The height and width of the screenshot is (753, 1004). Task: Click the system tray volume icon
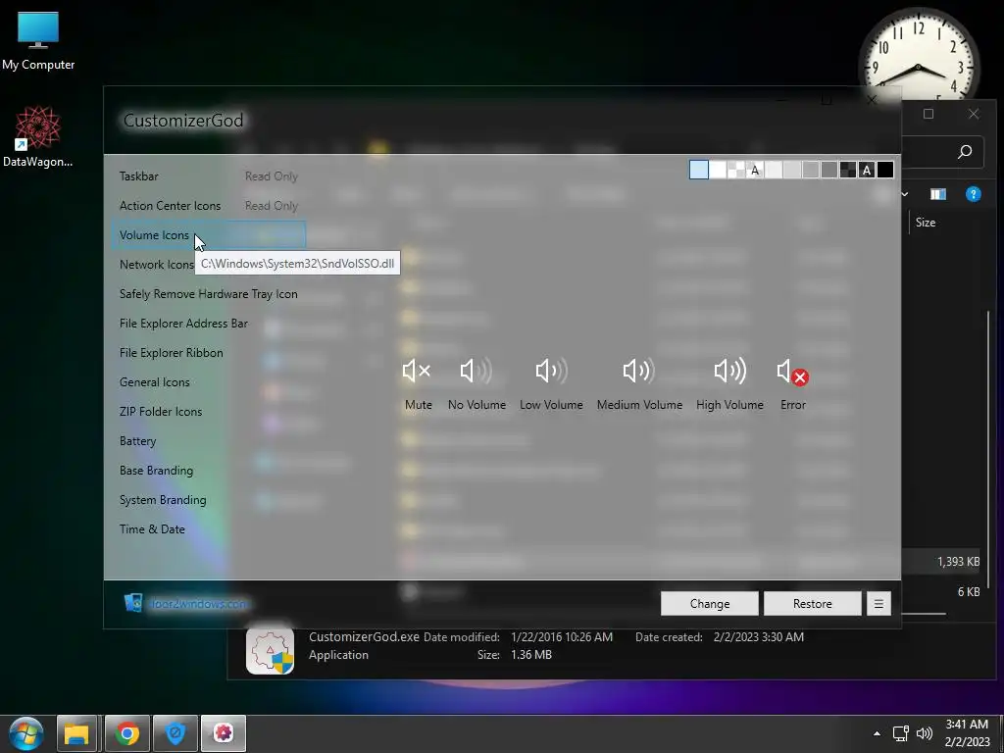(x=925, y=733)
